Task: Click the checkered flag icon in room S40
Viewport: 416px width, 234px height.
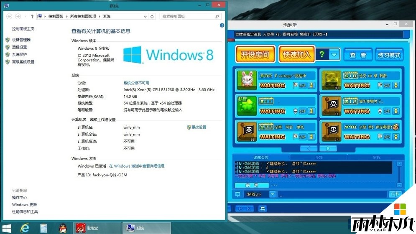Action: [380, 137]
